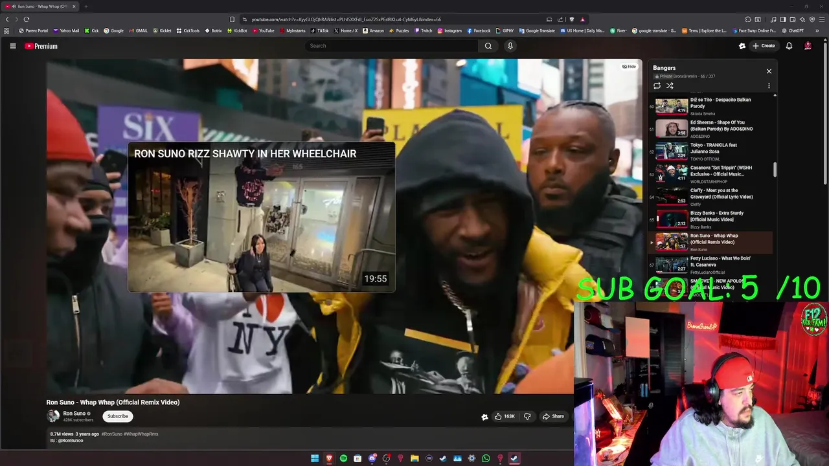Click the Create button
829x466 pixels.
[764, 46]
